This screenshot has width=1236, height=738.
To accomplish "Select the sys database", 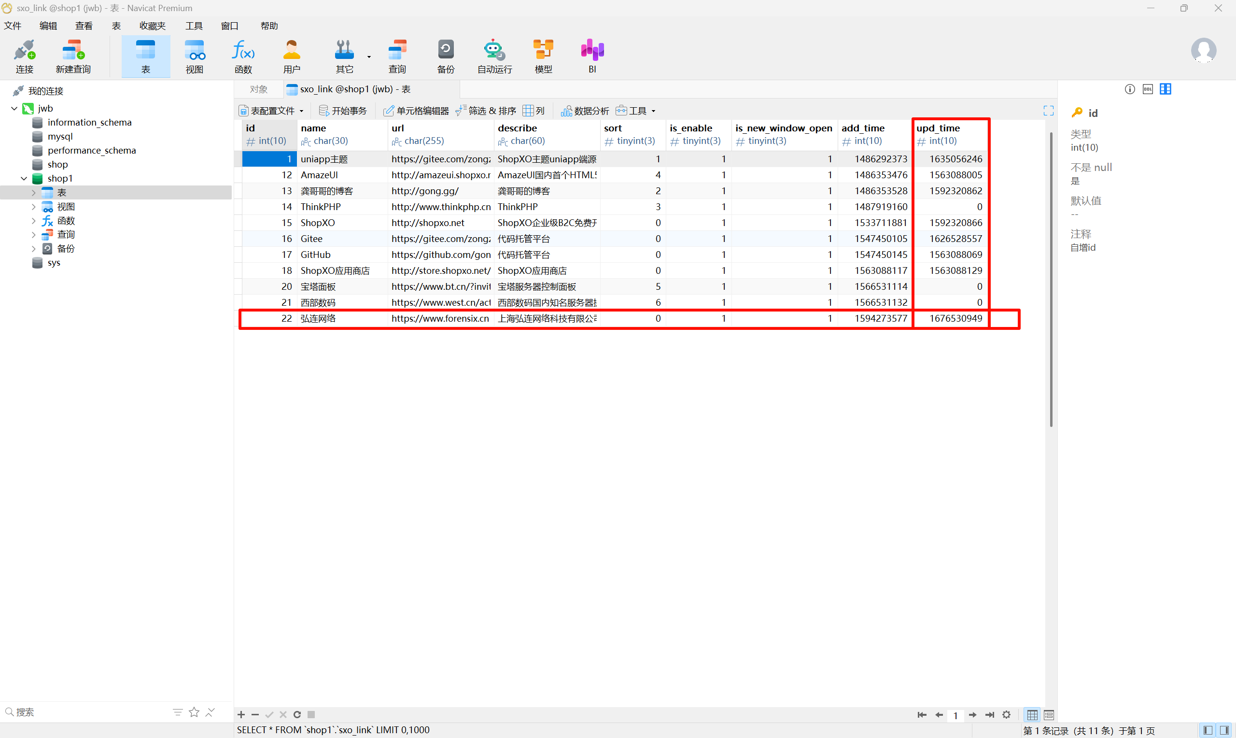I will (x=54, y=263).
